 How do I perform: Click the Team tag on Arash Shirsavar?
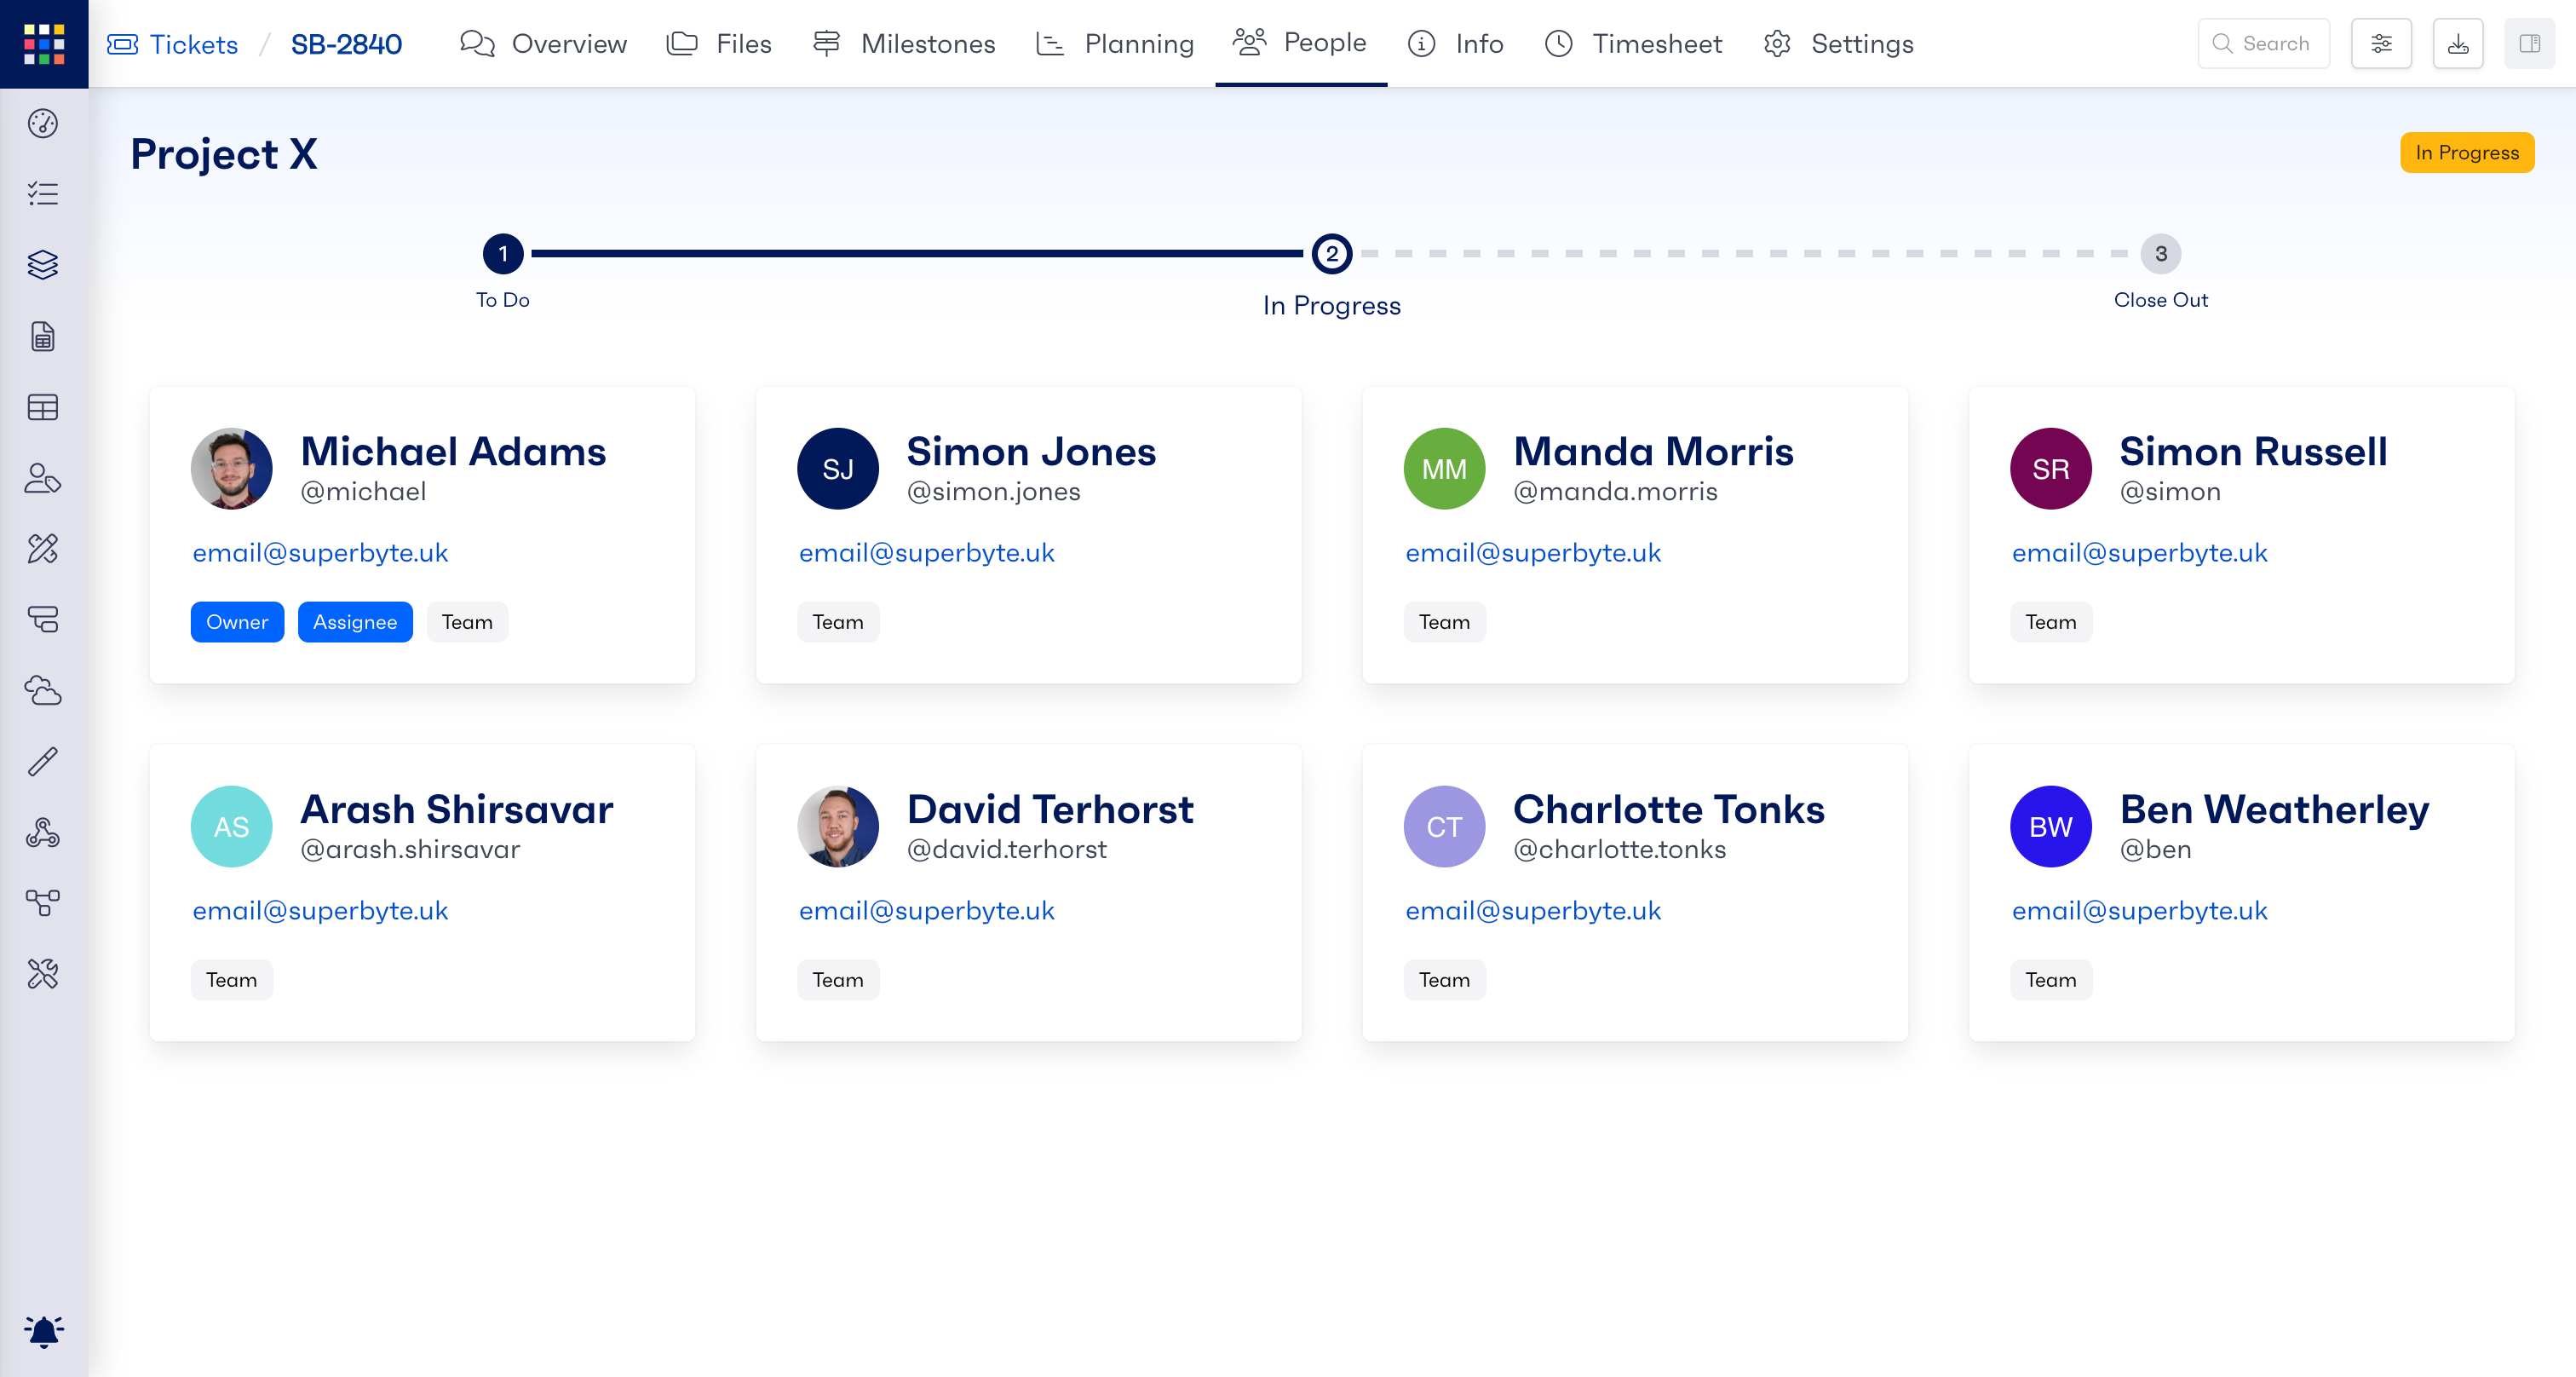231,980
